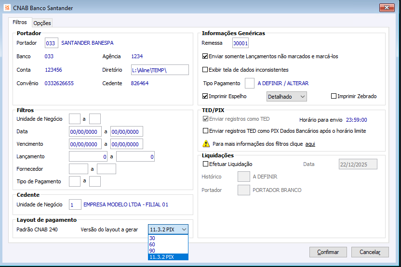Close the CNAB Banco Santander window
Viewport: 401px width, 267px height.
click(387, 8)
